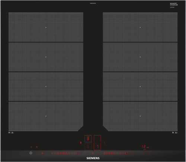Tap the main power on/off symbol

[x=31, y=153]
